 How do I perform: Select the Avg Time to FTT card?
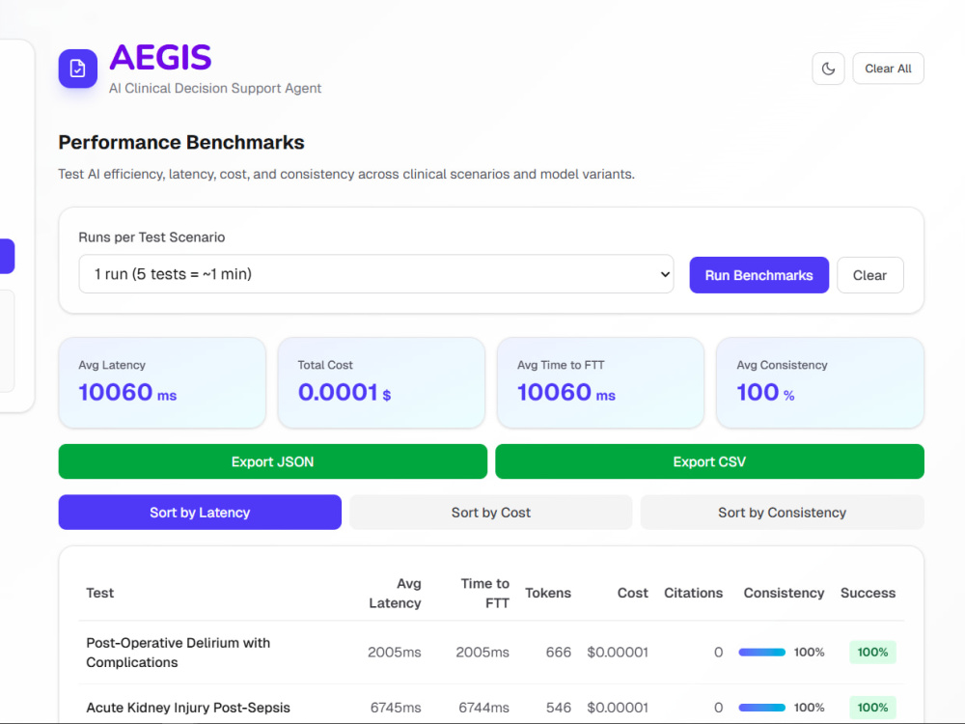pyautogui.click(x=600, y=382)
